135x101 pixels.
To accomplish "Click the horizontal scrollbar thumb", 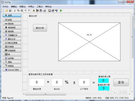I will coord(45,94).
